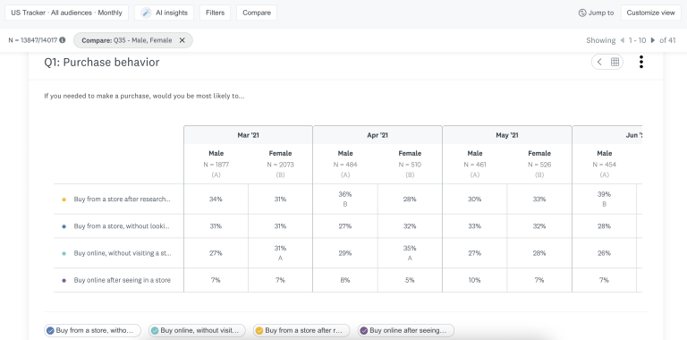687x340 pixels.
Task: Click the 10% cell in May '21 Male
Action: point(475,280)
